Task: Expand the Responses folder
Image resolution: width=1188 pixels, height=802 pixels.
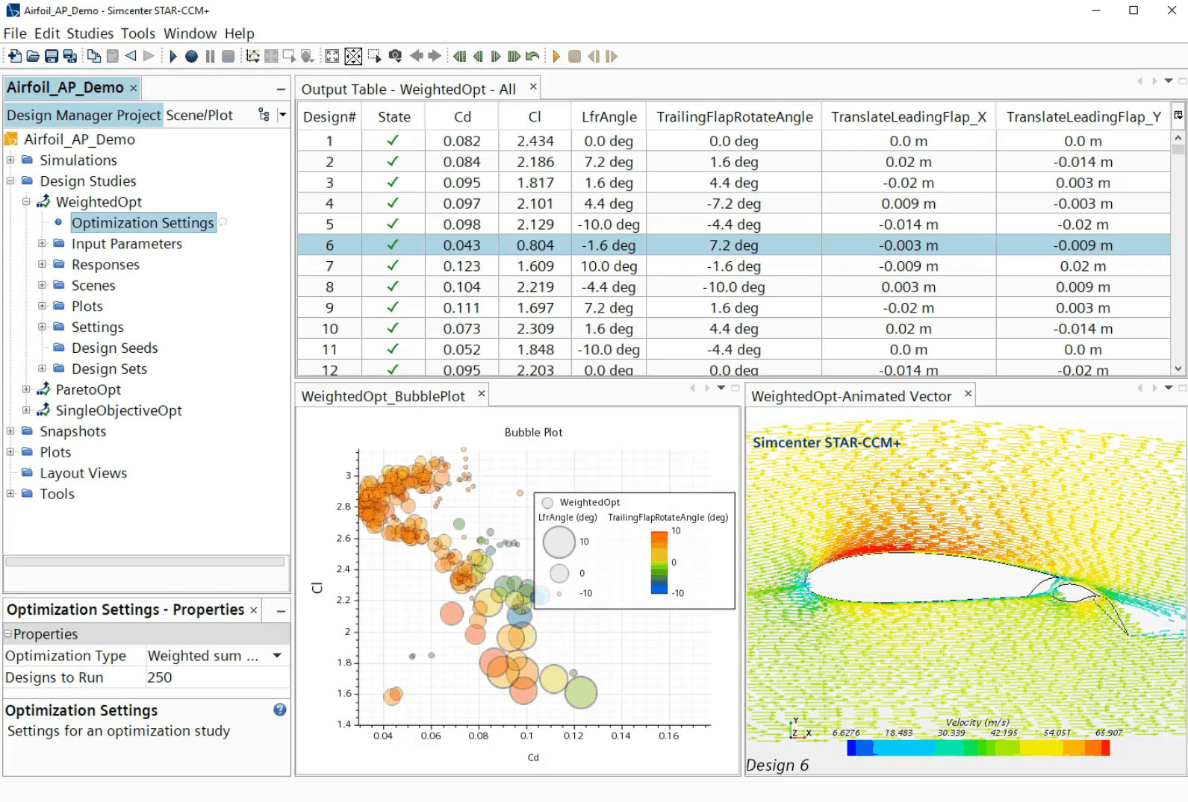Action: (42, 264)
